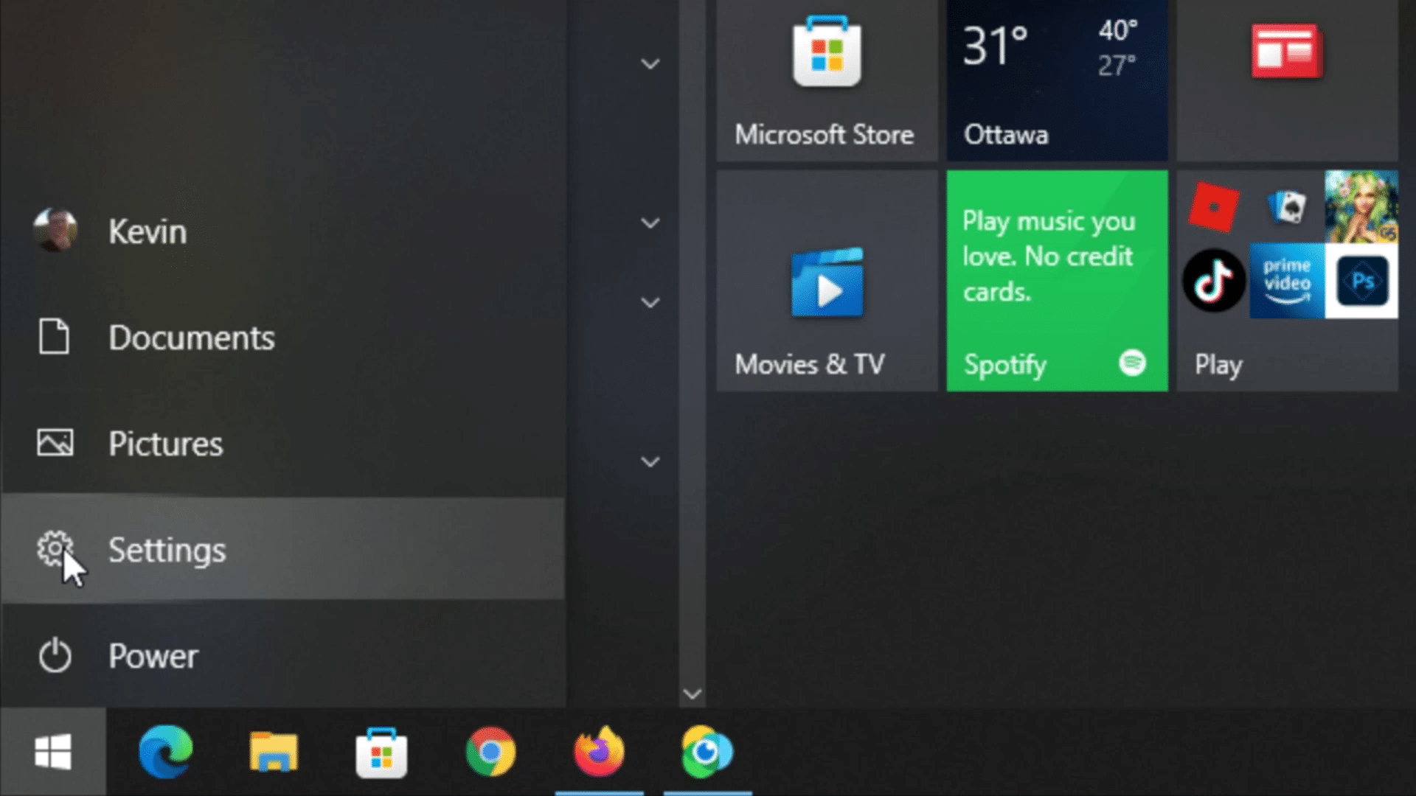Expand the top app list group chevron
The image size is (1416, 796).
pyautogui.click(x=650, y=64)
